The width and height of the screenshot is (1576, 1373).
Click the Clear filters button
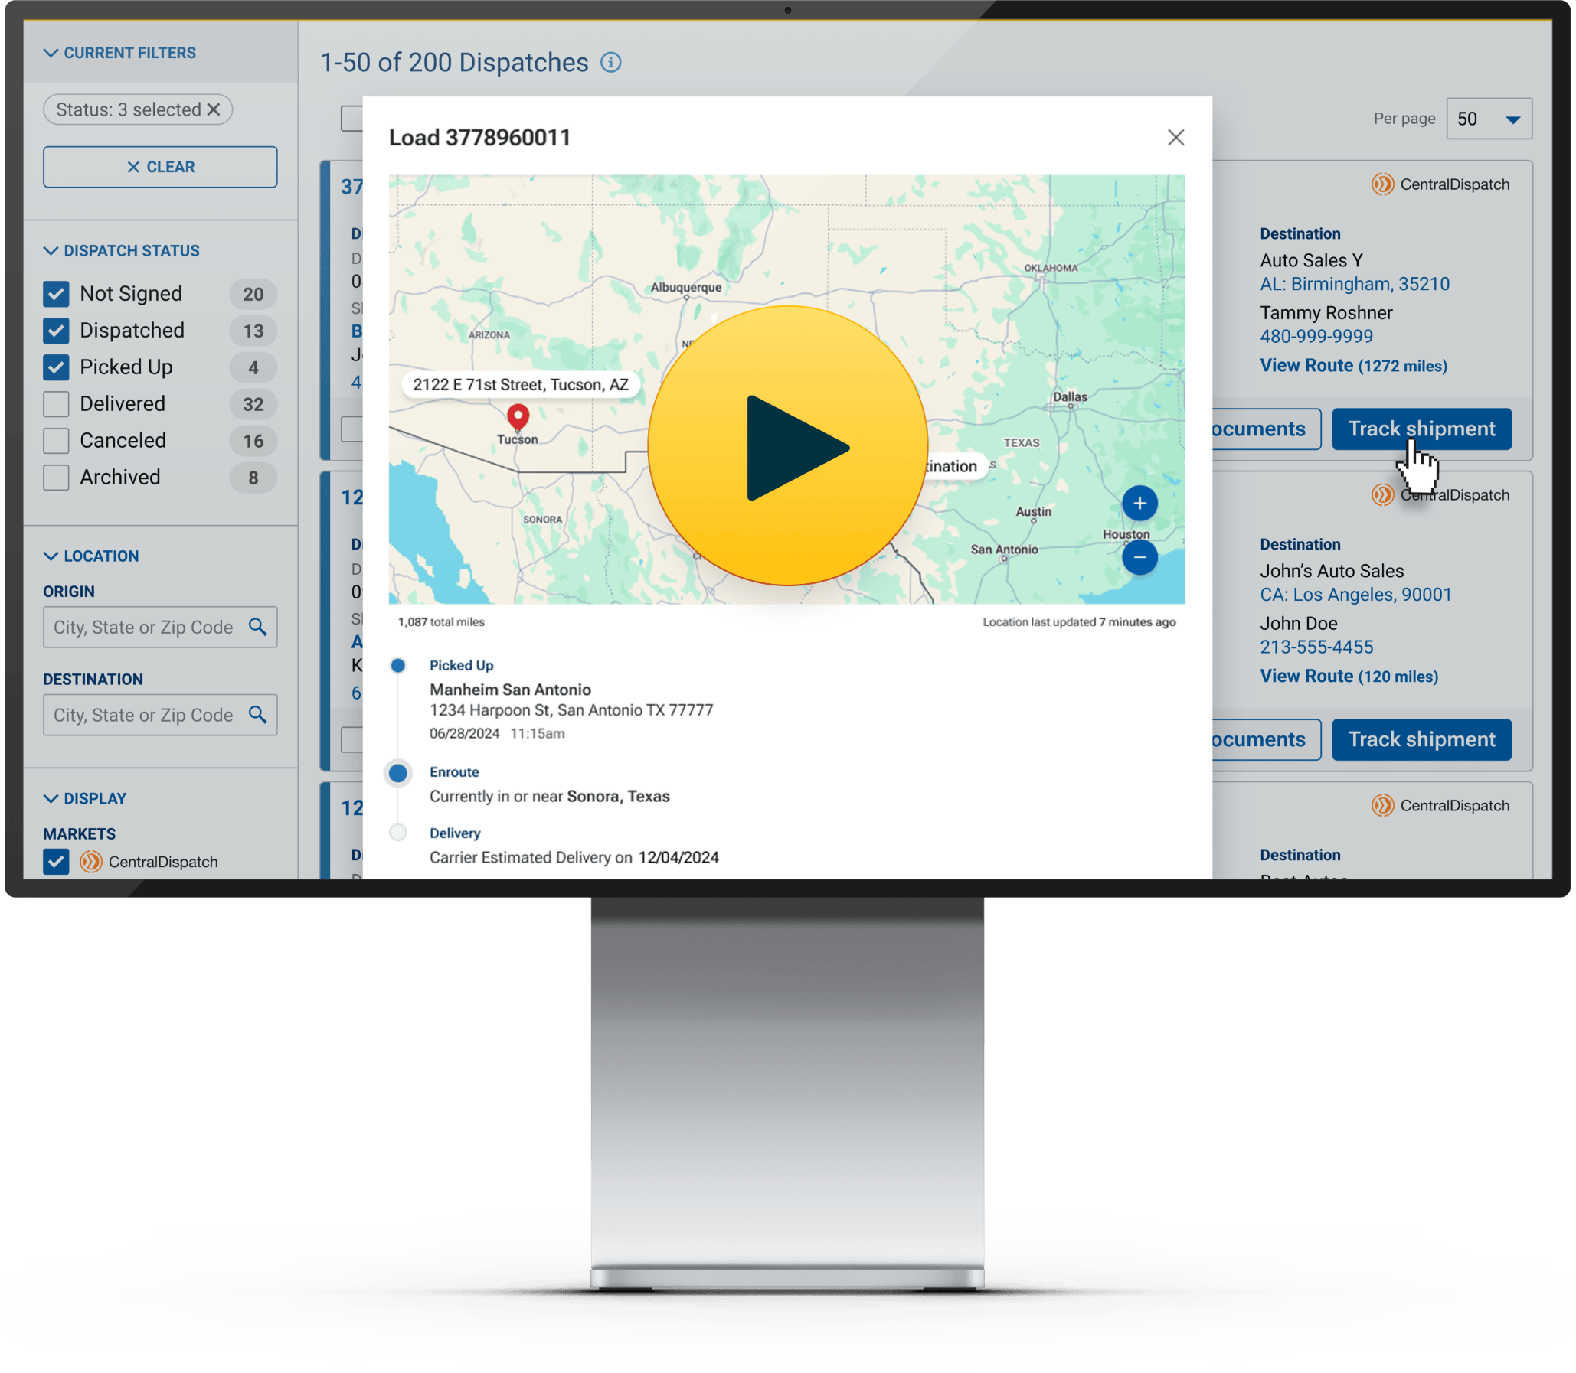click(x=160, y=167)
